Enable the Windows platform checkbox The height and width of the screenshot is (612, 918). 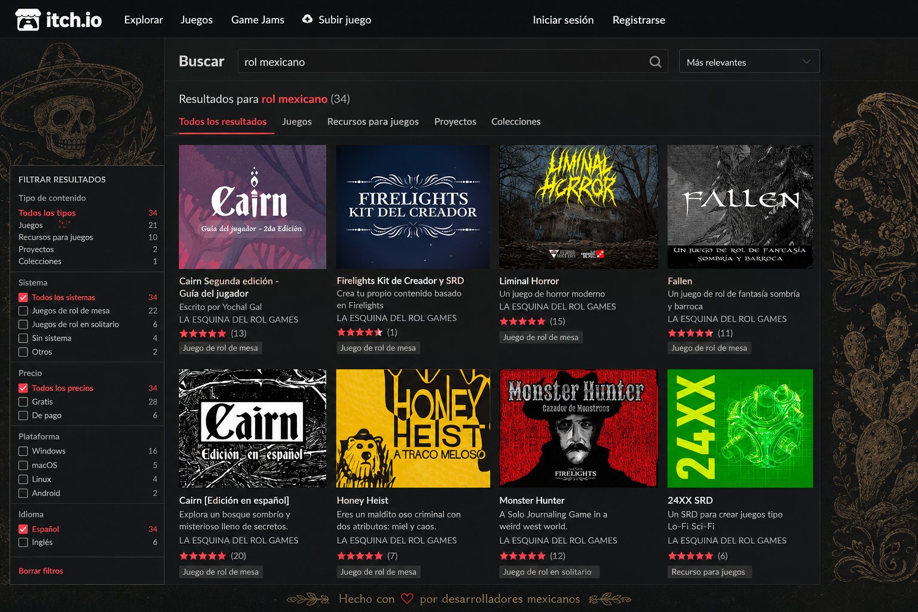coord(23,451)
